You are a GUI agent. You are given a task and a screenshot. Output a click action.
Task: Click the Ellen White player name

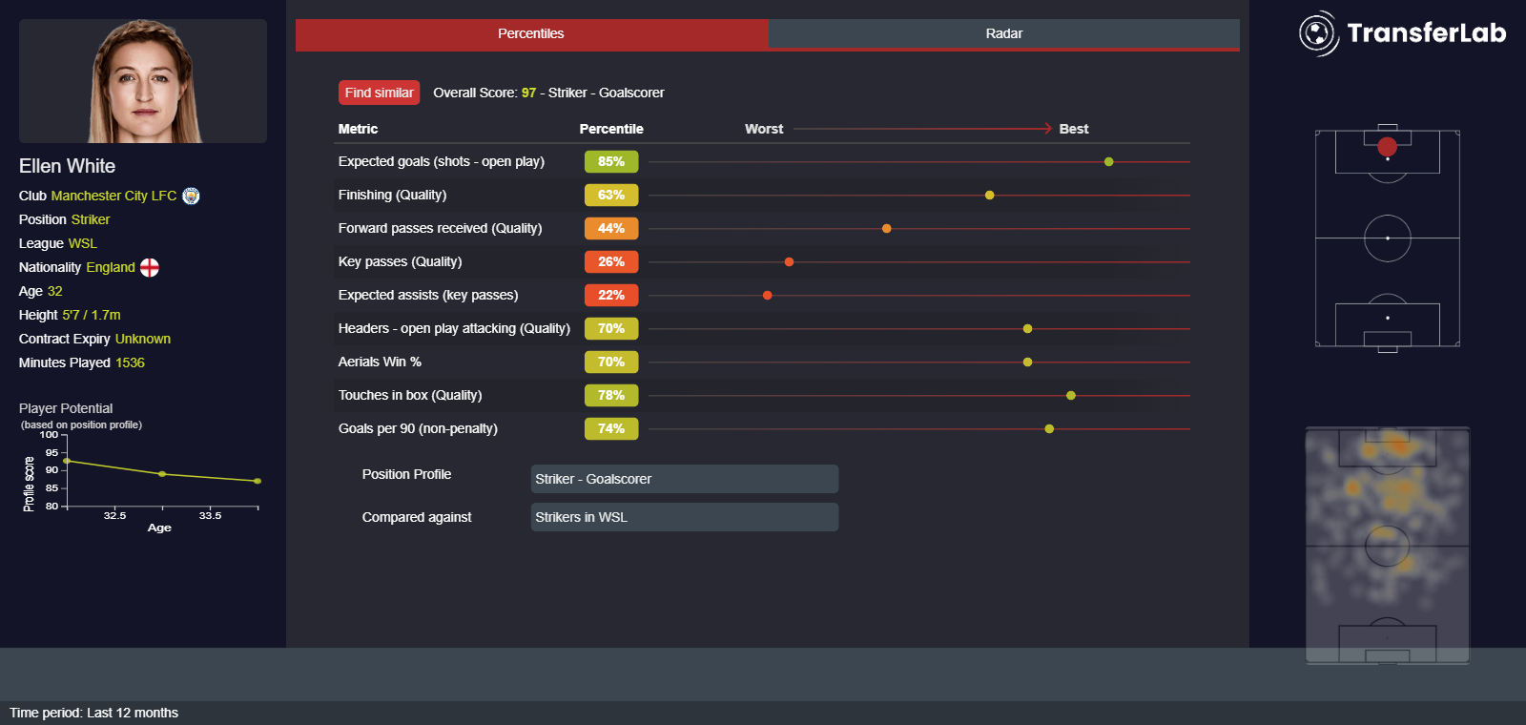coord(67,166)
